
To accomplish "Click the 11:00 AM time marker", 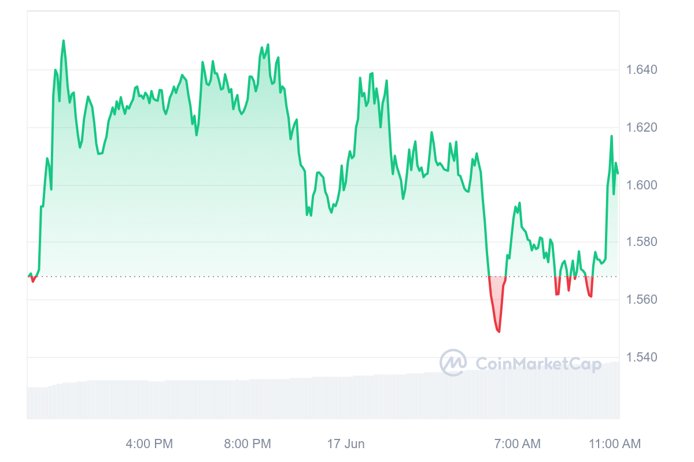I will tap(615, 444).
